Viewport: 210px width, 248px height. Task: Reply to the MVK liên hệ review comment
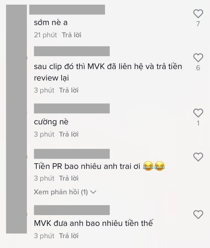coord(69,90)
